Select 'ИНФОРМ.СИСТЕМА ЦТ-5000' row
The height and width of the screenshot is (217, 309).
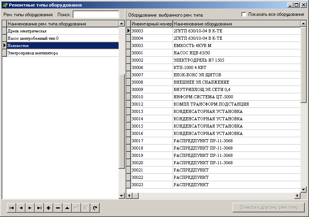(216, 97)
